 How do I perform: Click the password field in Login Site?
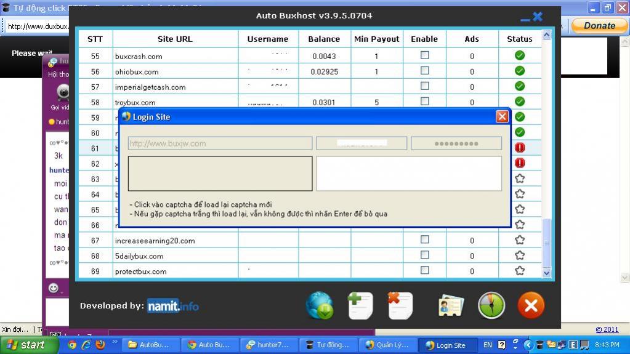pos(456,143)
